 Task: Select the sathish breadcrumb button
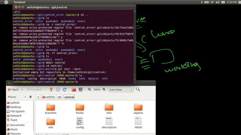[x=49, y=97]
